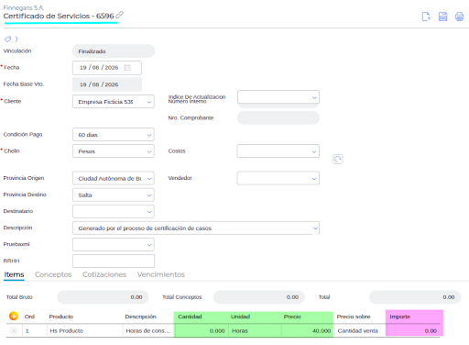This screenshot has height=345, width=469.
Task: Click the Fecha Base Vto. date field
Action: (x=107, y=84)
